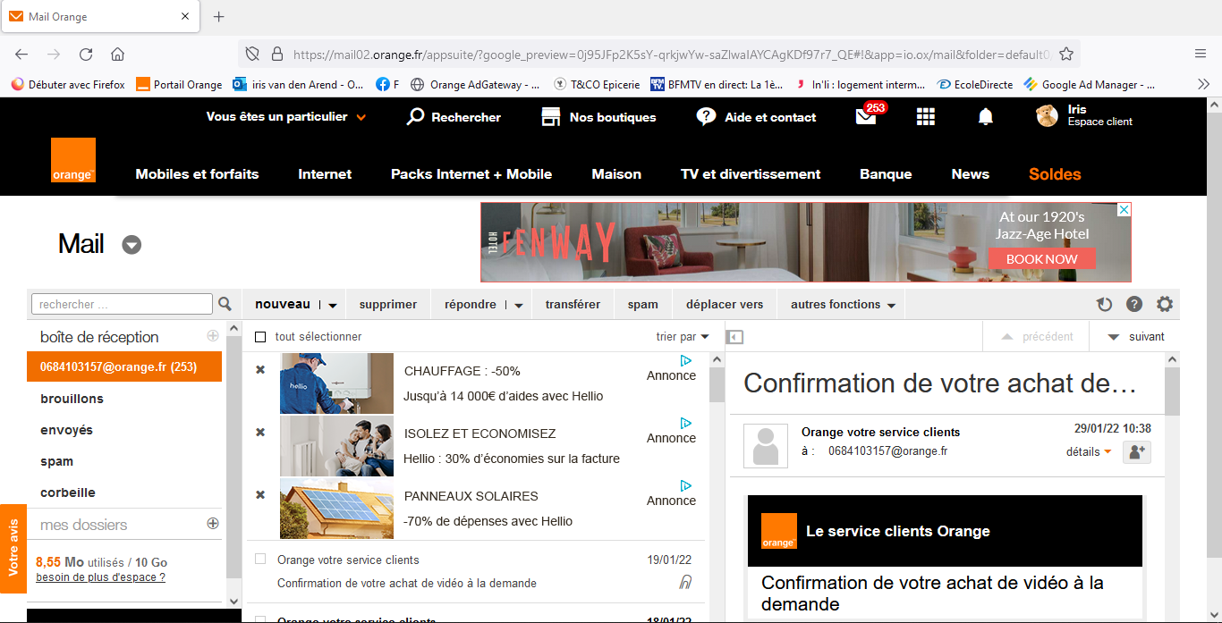Open TV et divertissement menu
Screen dimensions: 1222x623
coord(751,174)
